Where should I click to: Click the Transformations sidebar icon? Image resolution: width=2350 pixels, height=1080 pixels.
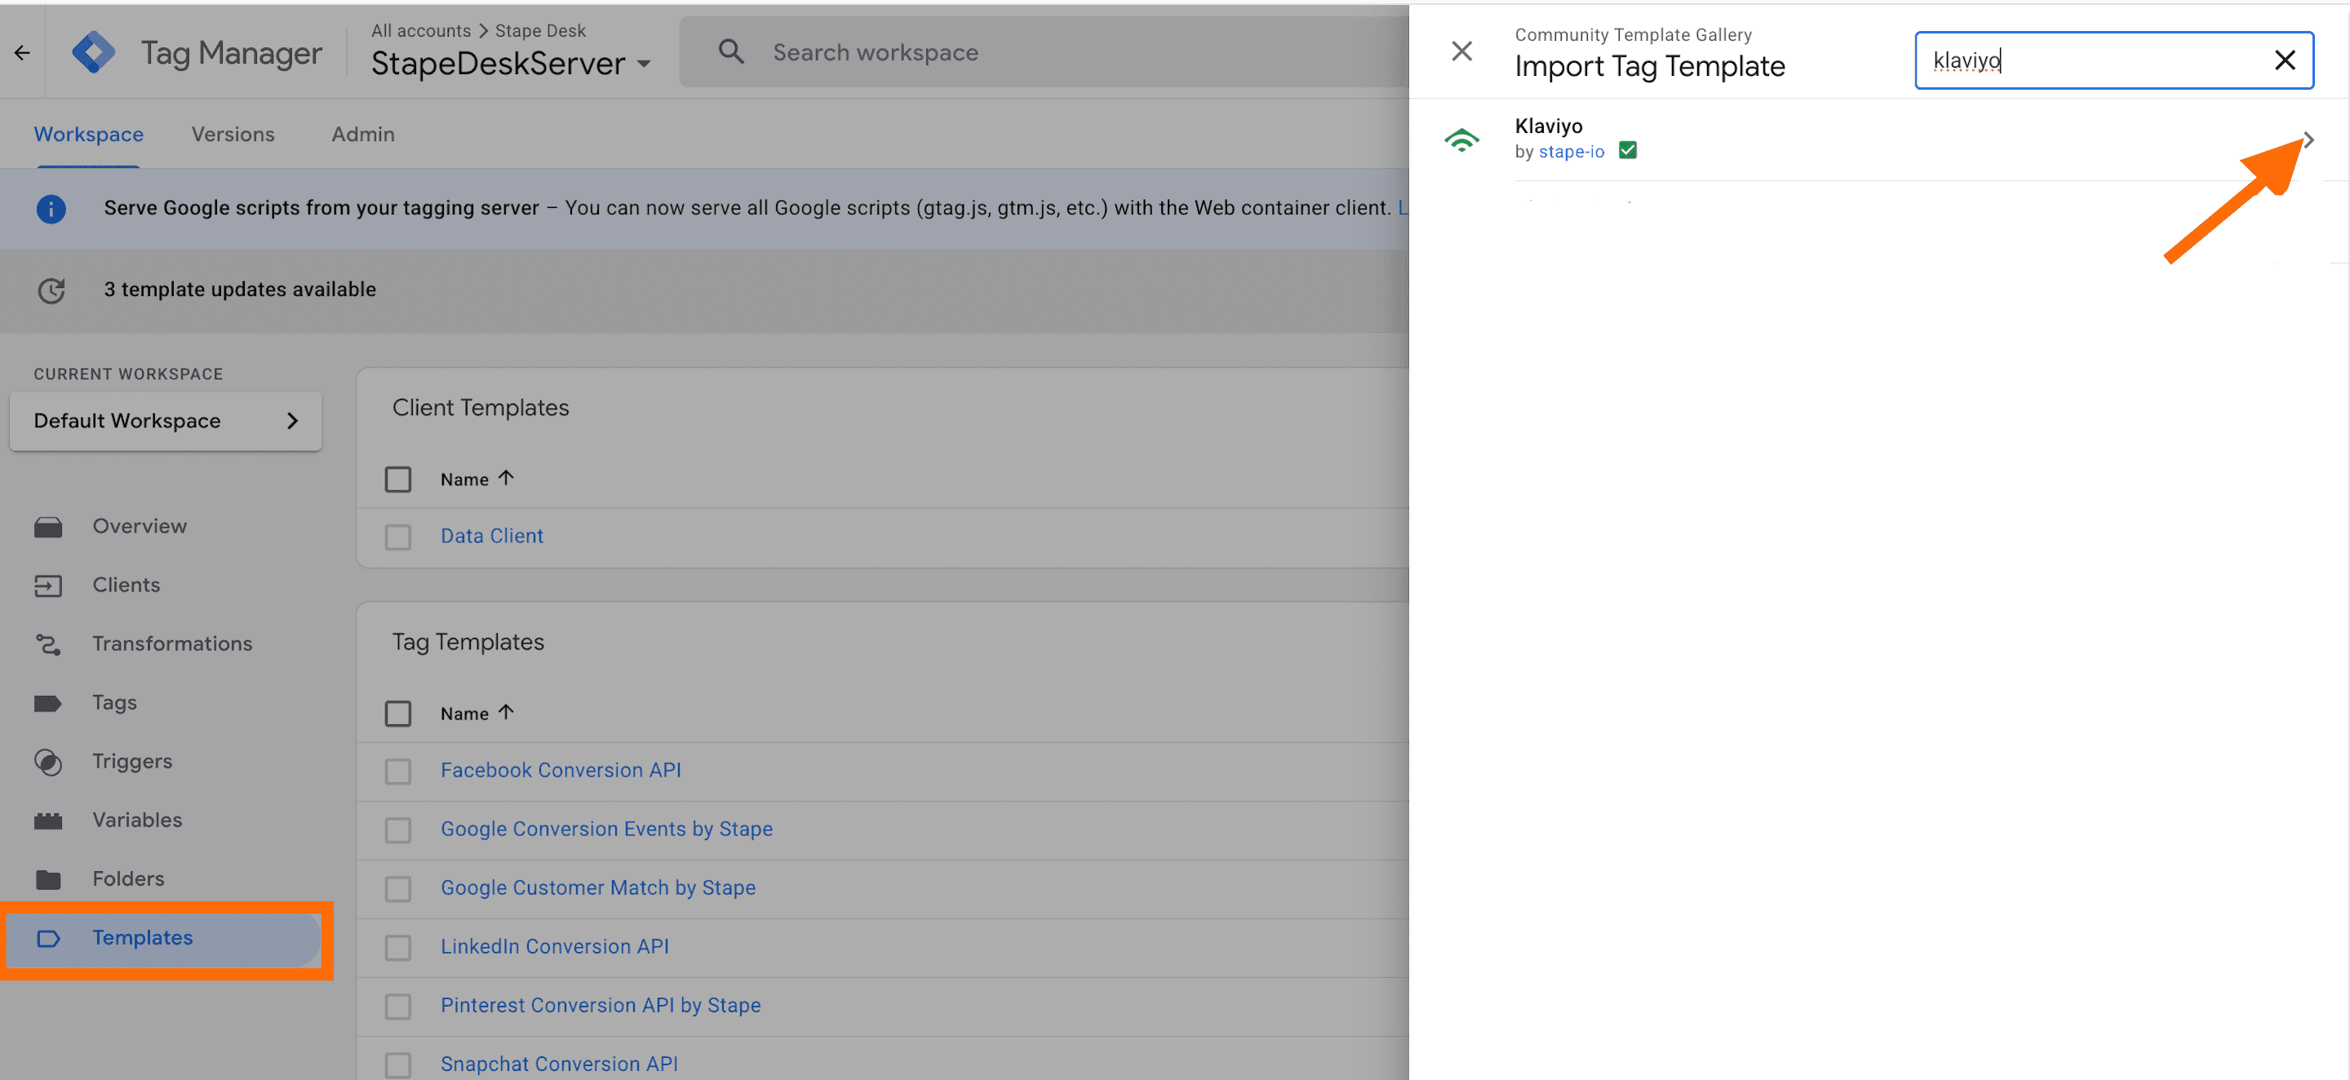(48, 644)
